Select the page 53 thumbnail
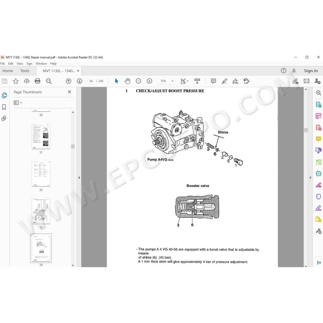The image size is (323, 323). [x=41, y=211]
